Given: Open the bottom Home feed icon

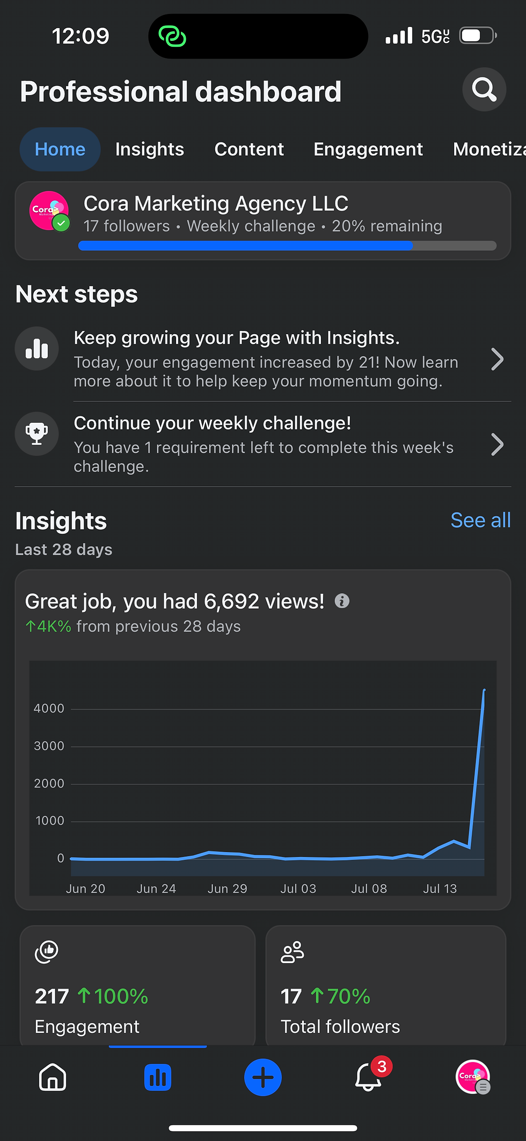Looking at the screenshot, I should [53, 1077].
